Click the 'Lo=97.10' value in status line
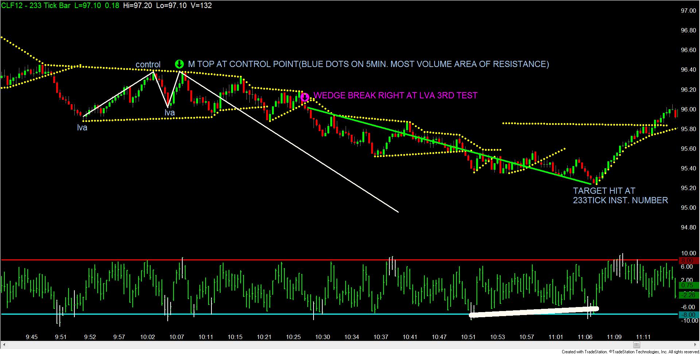 171,5
